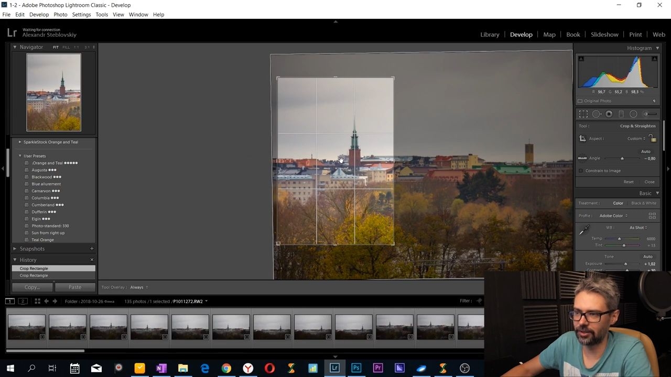Image resolution: width=671 pixels, height=377 pixels.
Task: Select the top Crop Rectangle history step
Action: [53, 269]
